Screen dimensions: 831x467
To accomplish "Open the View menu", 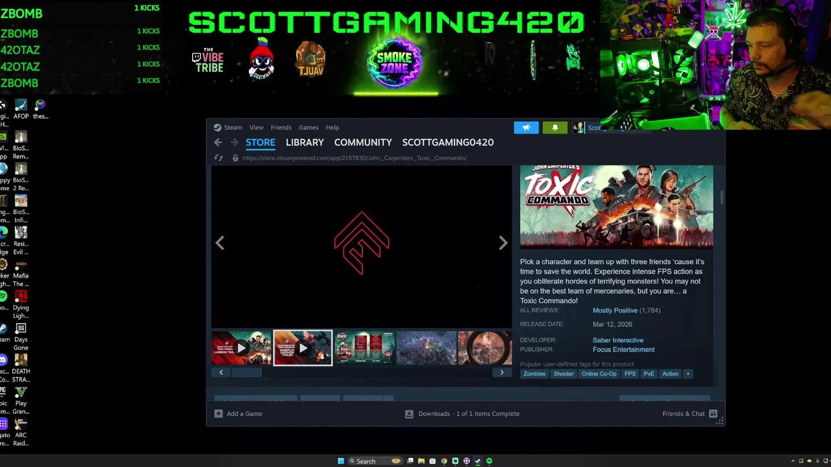I will 256,128.
